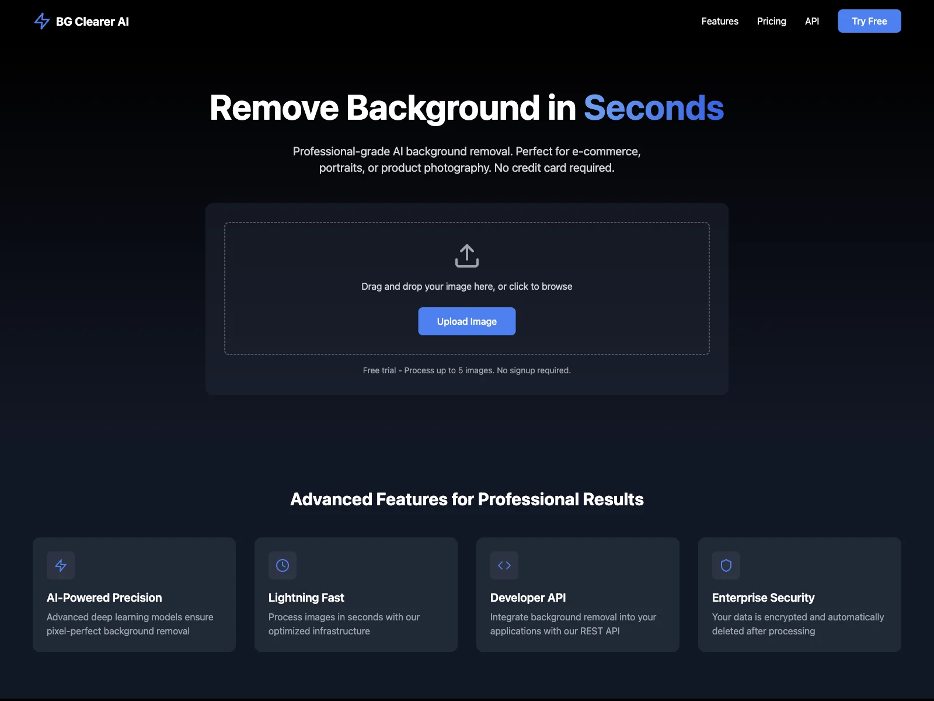
Task: Click 'Process images in seconds' description
Action: [x=344, y=624]
